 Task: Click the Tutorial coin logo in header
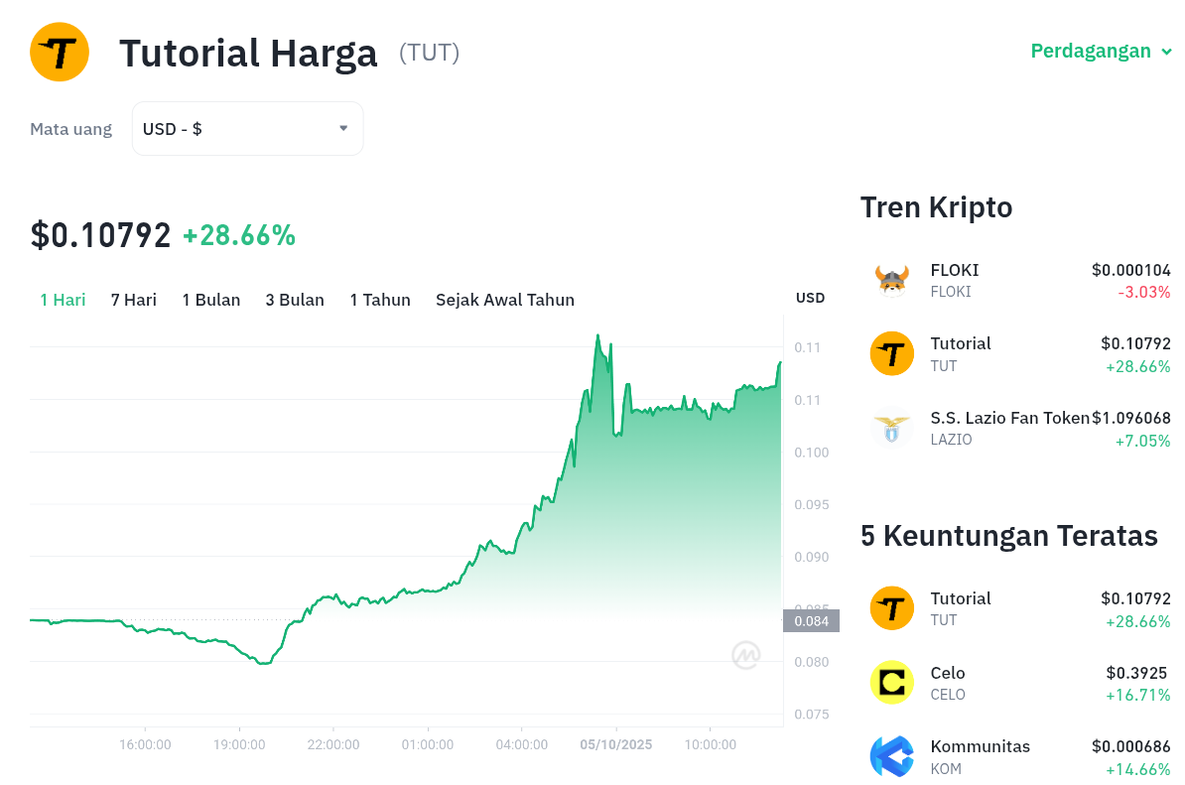pos(60,52)
